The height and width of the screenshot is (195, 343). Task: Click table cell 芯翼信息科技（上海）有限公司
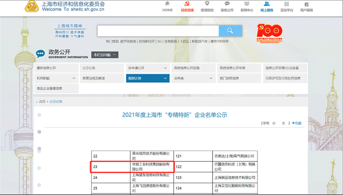pyautogui.click(x=235, y=167)
